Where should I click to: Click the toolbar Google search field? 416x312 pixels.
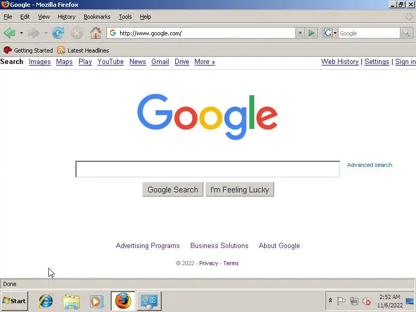369,33
